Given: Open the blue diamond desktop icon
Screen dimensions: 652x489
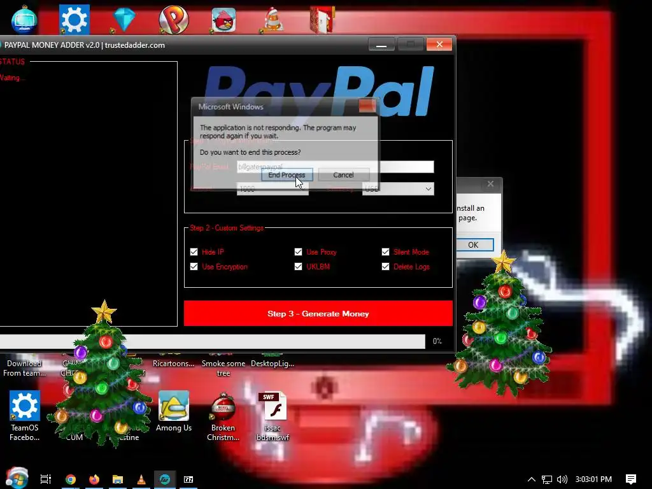Looking at the screenshot, I should [124, 19].
